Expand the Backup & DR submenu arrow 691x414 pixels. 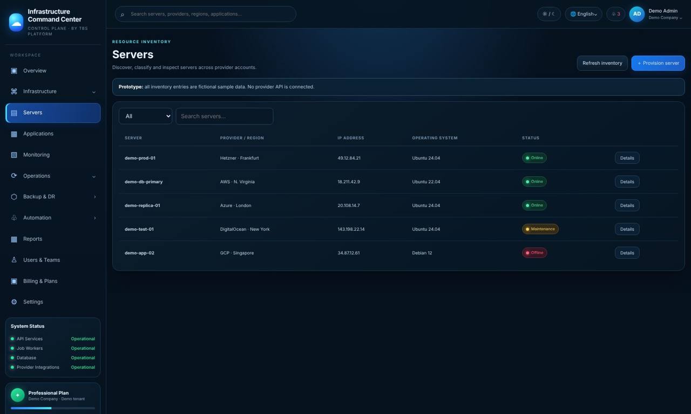(94, 197)
